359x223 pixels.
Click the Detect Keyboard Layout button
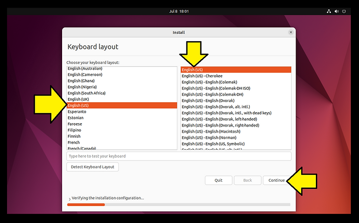(93, 167)
